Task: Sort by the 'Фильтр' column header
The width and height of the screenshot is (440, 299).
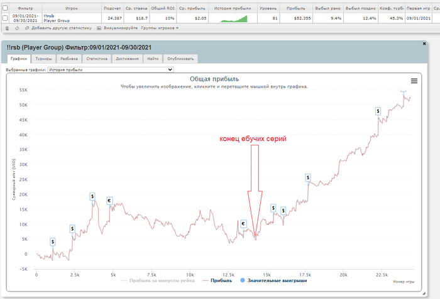Action: pos(25,8)
